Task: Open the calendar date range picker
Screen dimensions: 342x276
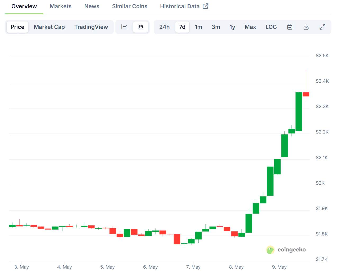Action: pos(290,27)
